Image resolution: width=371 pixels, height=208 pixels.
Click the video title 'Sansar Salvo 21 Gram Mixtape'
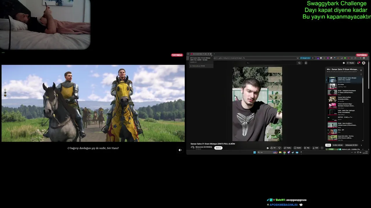click(x=213, y=144)
